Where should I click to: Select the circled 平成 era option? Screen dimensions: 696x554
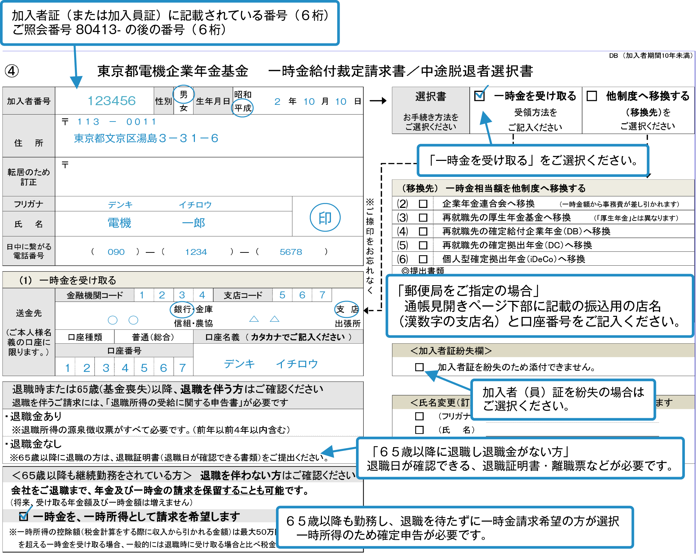click(x=243, y=108)
